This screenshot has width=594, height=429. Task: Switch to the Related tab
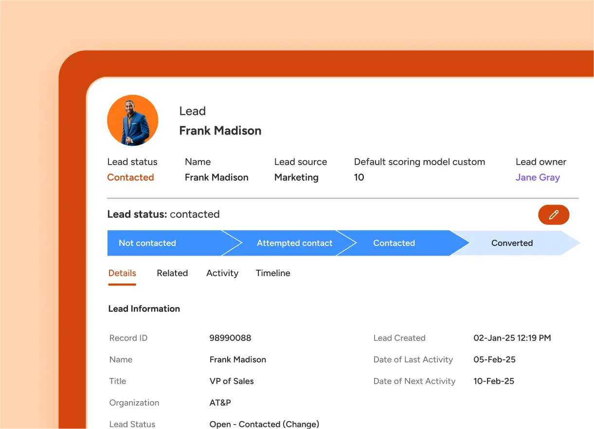172,273
